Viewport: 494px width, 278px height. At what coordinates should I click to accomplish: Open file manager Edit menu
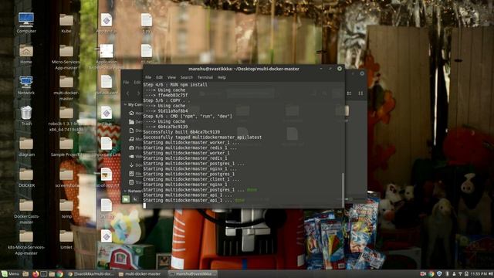(137, 83)
